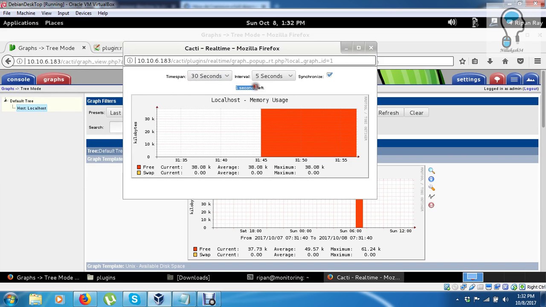Open graph properties wrench icon

tap(431, 188)
